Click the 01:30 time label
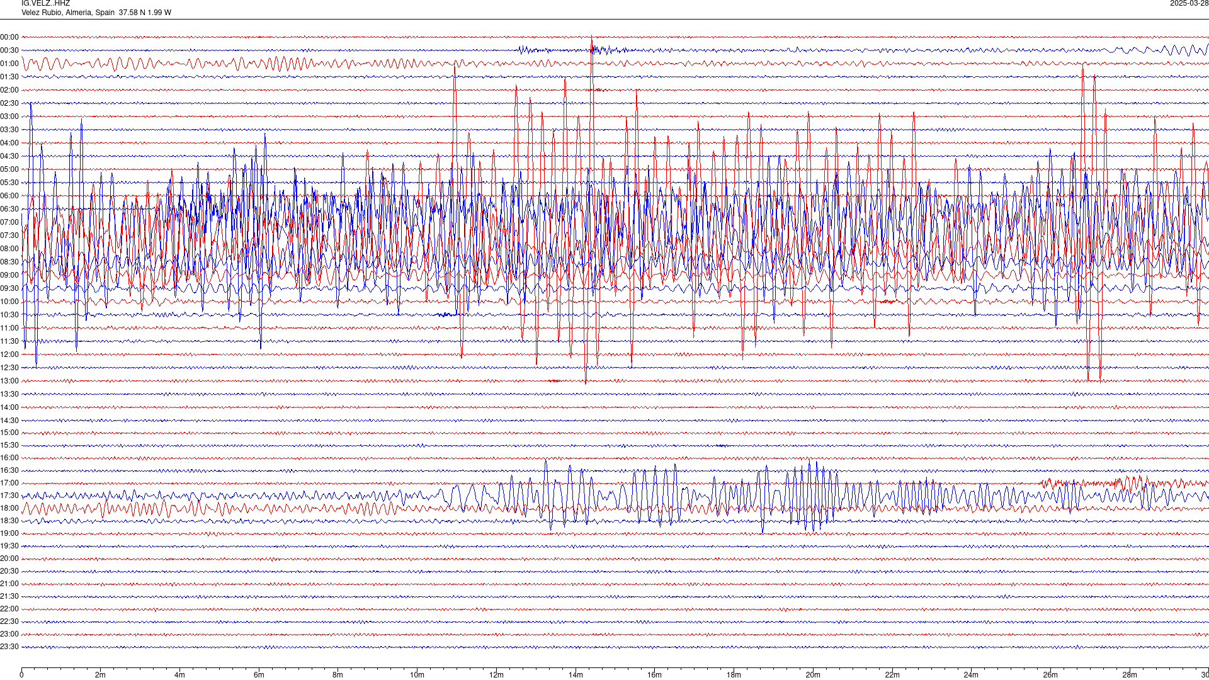Image resolution: width=1209 pixels, height=680 pixels. [9, 77]
